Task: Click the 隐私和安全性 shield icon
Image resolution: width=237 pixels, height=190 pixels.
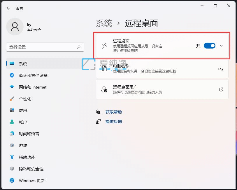Action: pos(12,169)
